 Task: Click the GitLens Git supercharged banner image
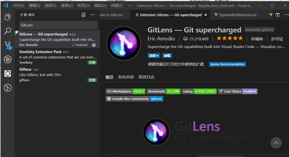[x=195, y=132]
